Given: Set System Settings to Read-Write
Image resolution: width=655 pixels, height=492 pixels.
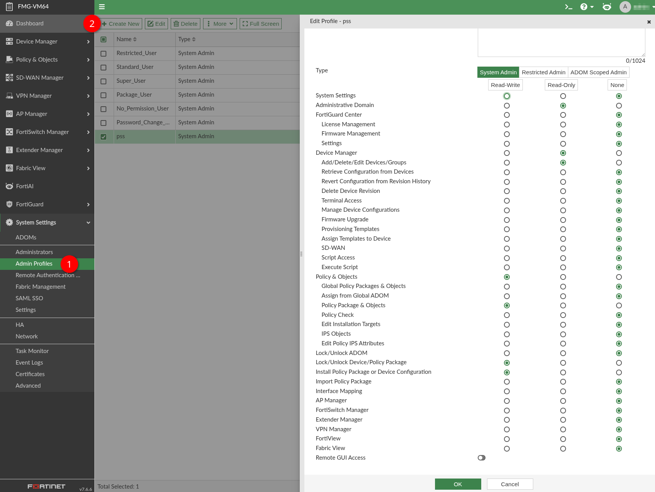Looking at the screenshot, I should pyautogui.click(x=507, y=96).
